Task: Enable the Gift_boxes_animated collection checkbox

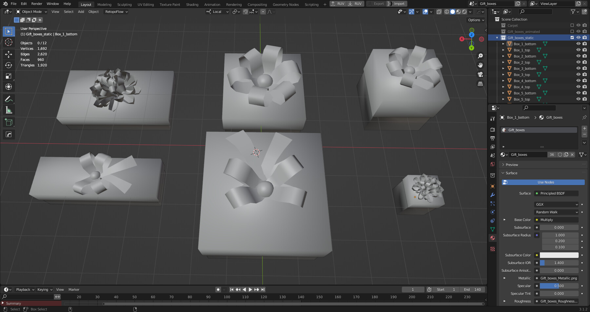Action: click(x=572, y=31)
